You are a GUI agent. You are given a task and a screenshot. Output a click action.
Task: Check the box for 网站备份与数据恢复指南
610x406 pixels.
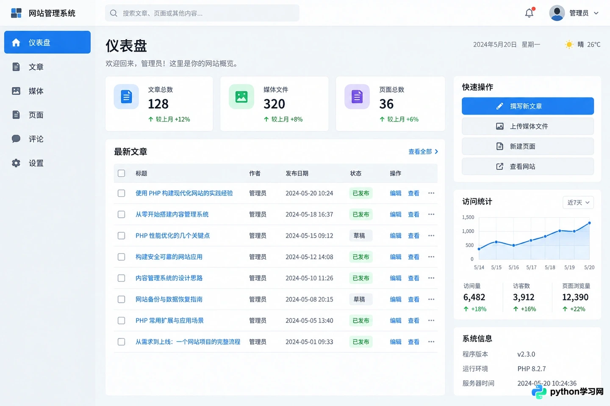(122, 299)
